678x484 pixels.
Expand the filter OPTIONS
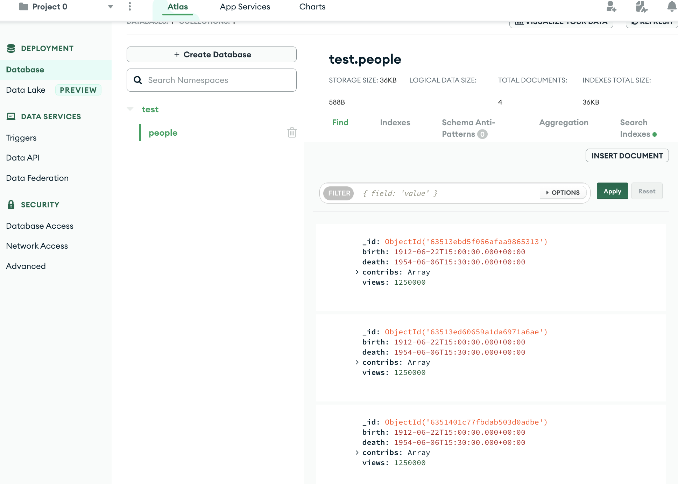tap(563, 192)
